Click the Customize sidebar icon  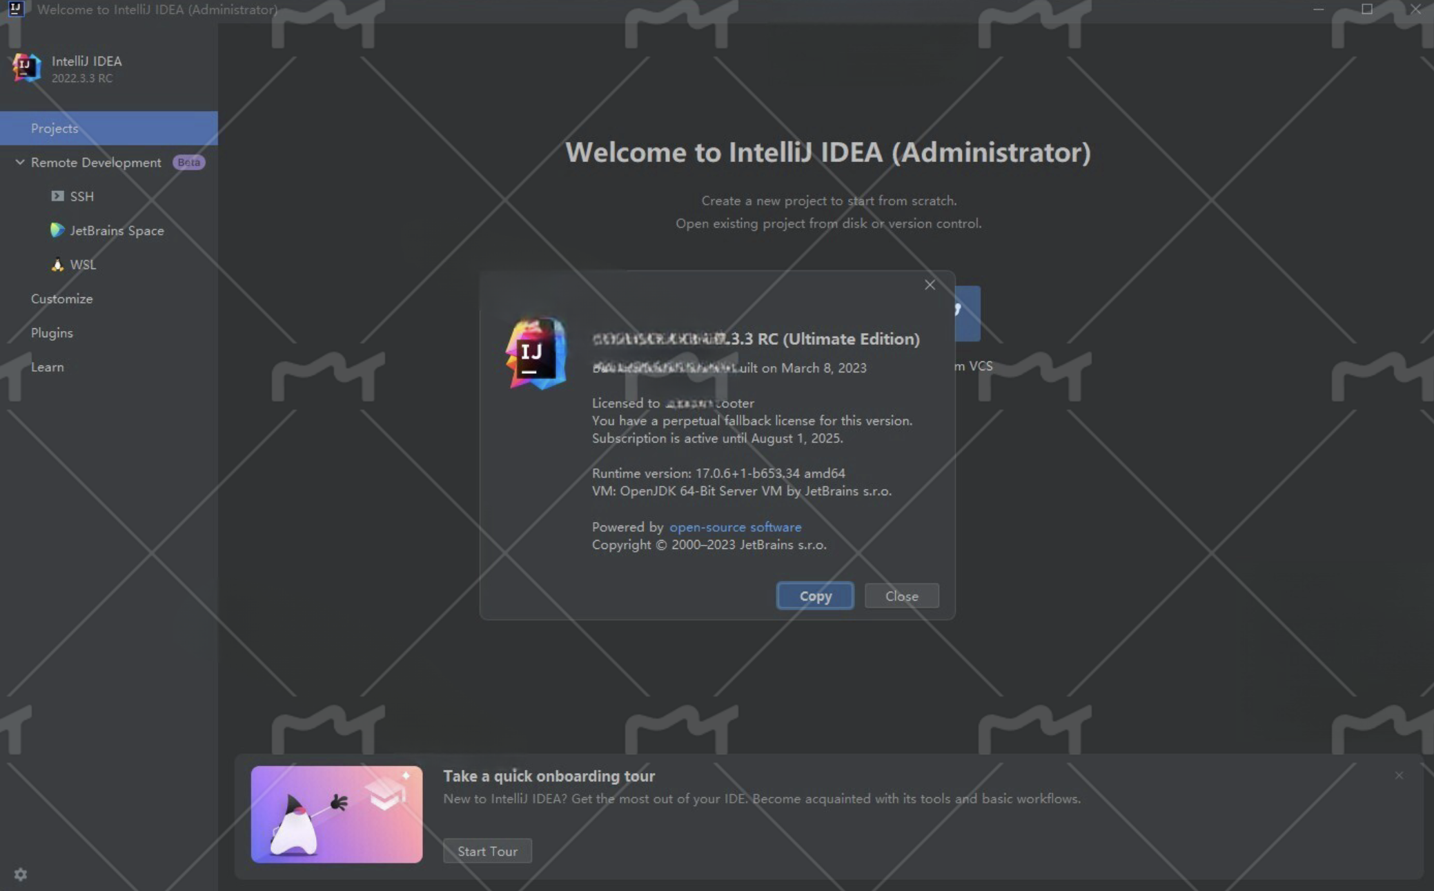tap(61, 298)
